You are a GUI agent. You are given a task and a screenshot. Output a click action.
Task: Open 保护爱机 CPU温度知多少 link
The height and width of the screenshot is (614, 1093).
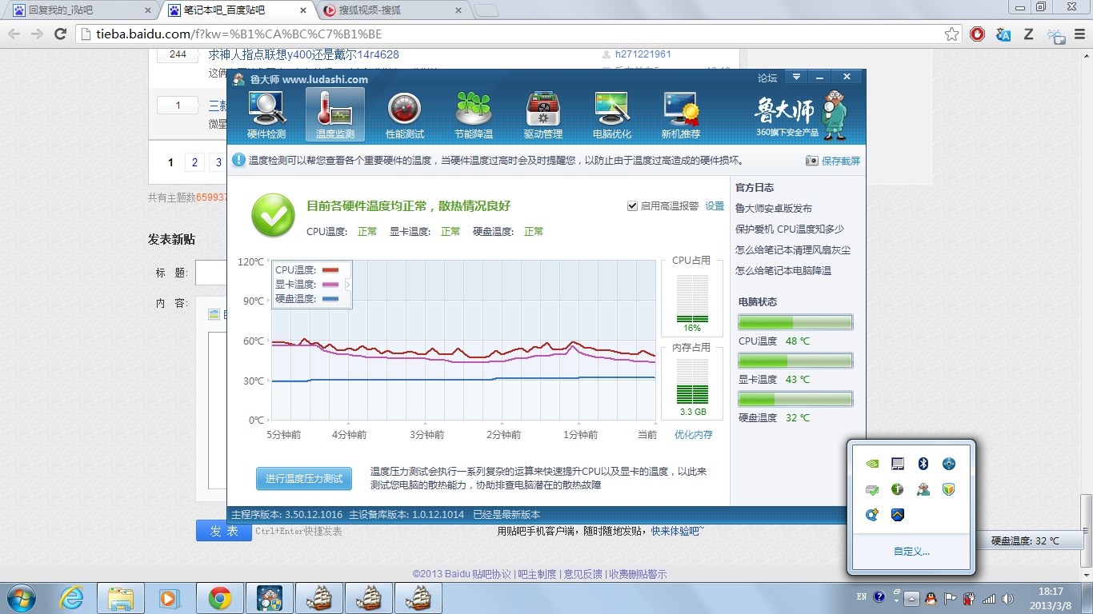point(790,229)
